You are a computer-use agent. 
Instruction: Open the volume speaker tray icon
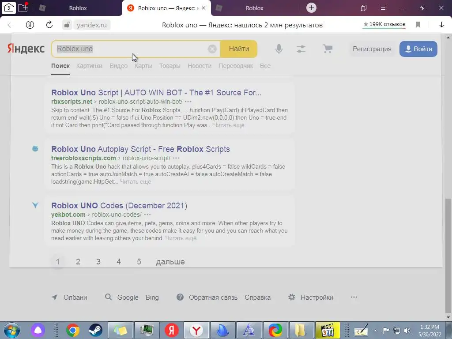[x=407, y=331]
